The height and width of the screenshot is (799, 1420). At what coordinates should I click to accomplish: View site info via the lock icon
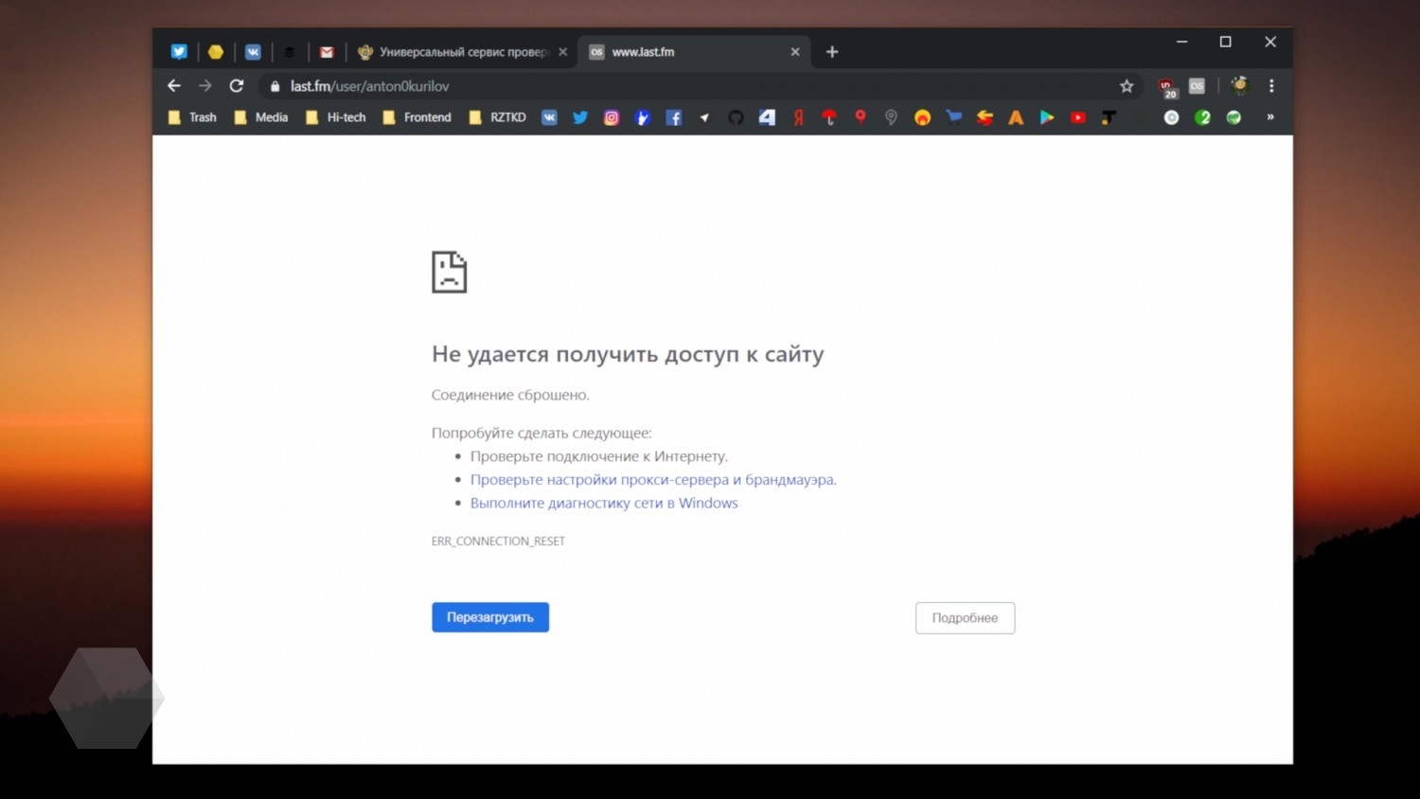tap(275, 86)
